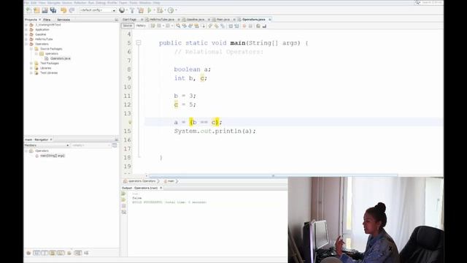Collapse the main method fold on line 5
467x263 pixels.
pyautogui.click(x=139, y=43)
